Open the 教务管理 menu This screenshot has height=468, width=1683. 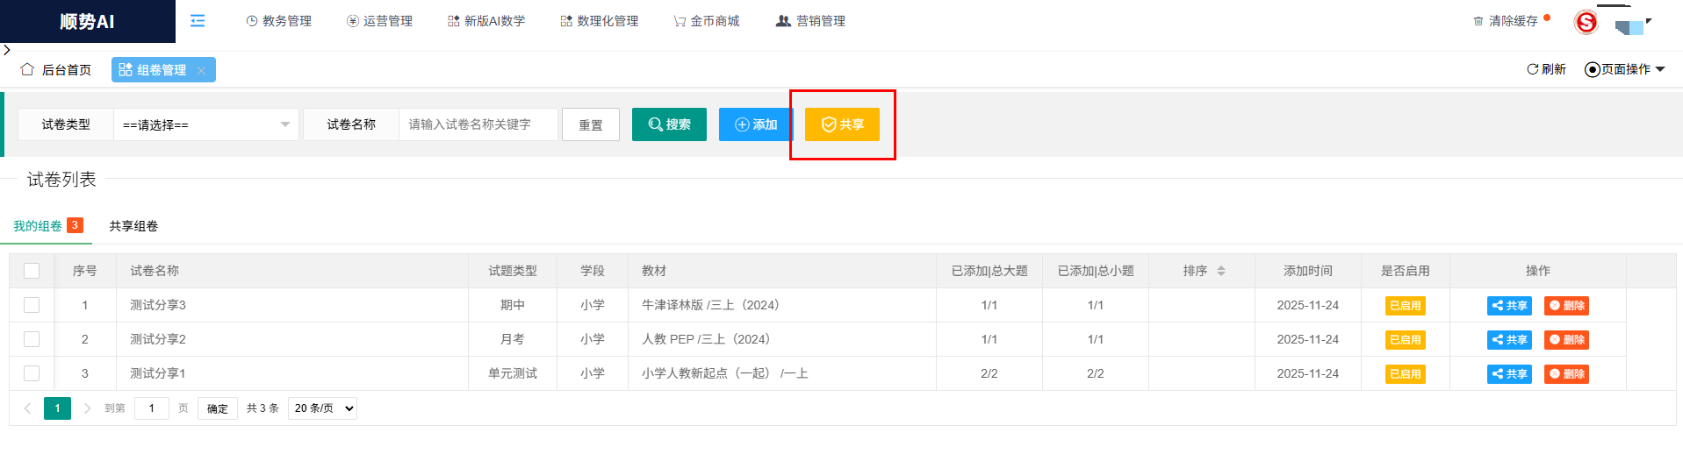tap(278, 21)
